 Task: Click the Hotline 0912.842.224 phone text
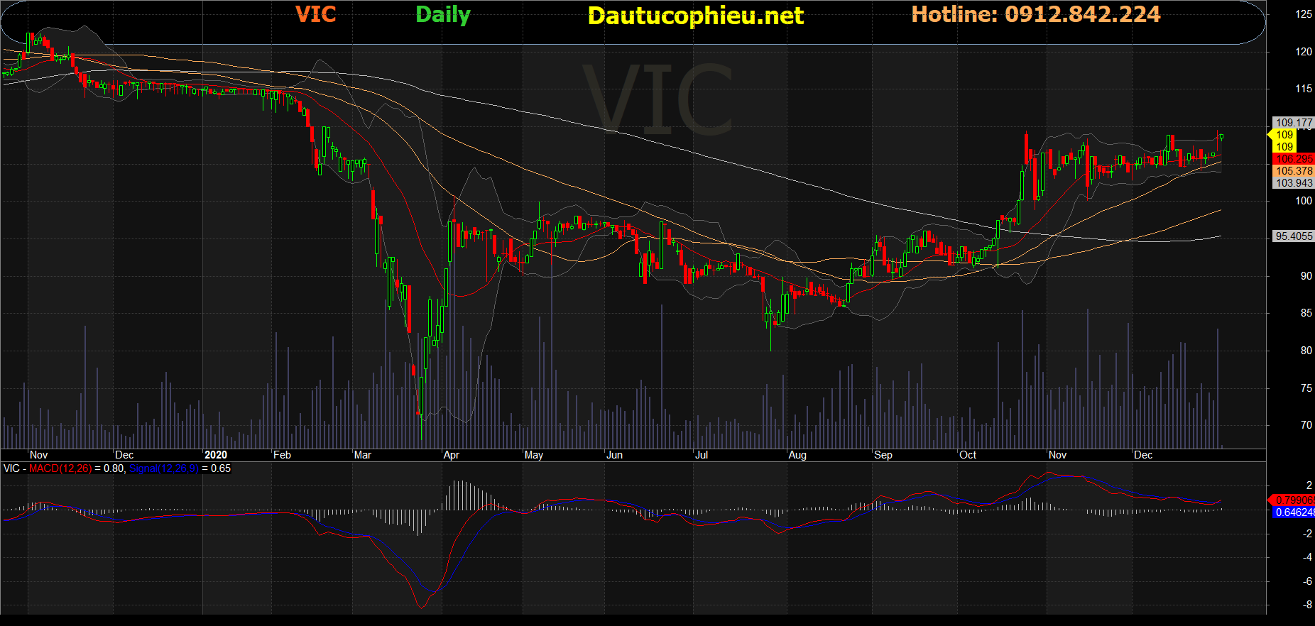click(x=1035, y=14)
